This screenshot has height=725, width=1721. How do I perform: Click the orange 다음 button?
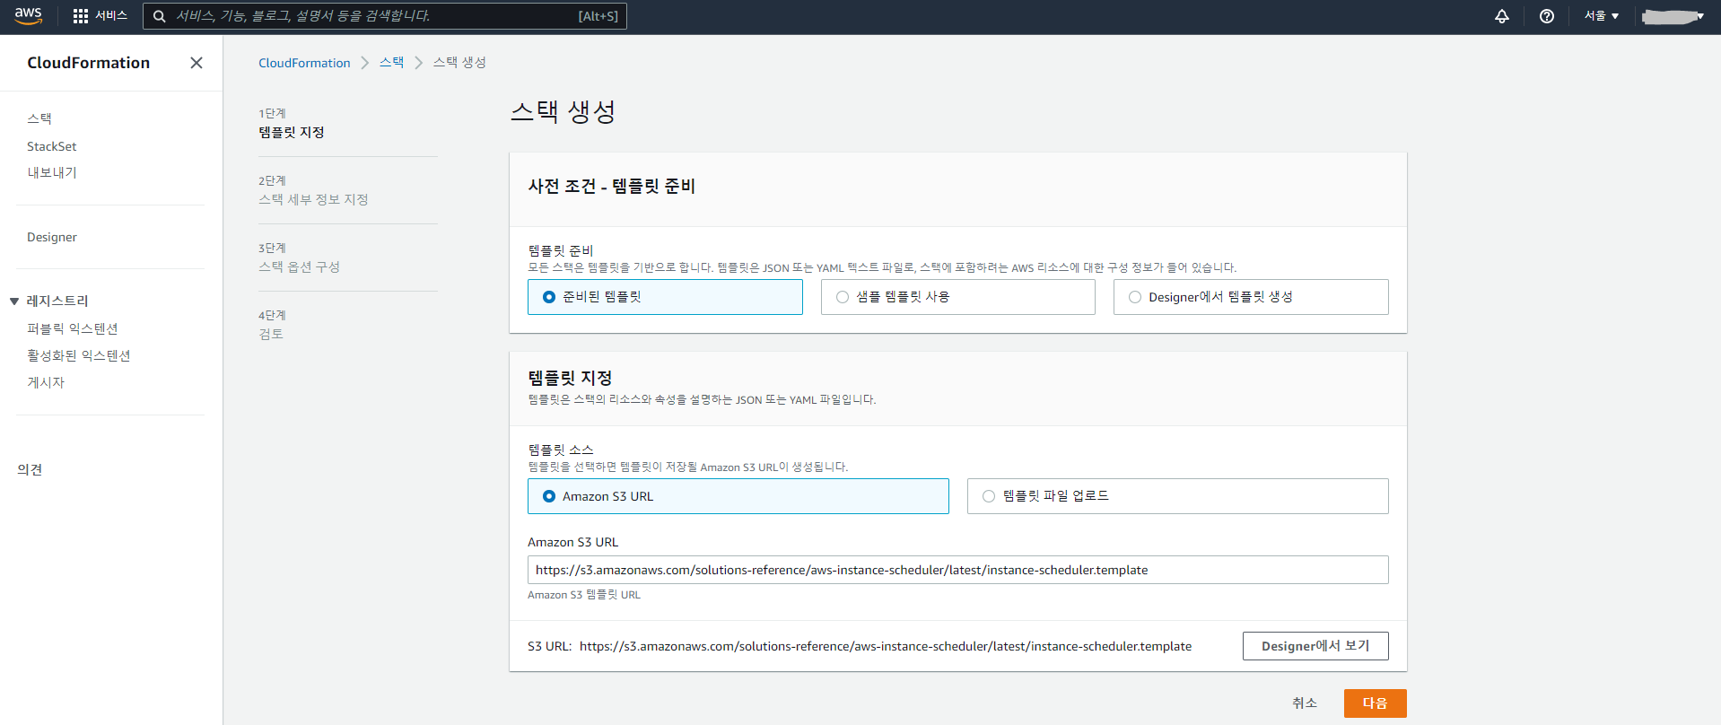[x=1375, y=703]
